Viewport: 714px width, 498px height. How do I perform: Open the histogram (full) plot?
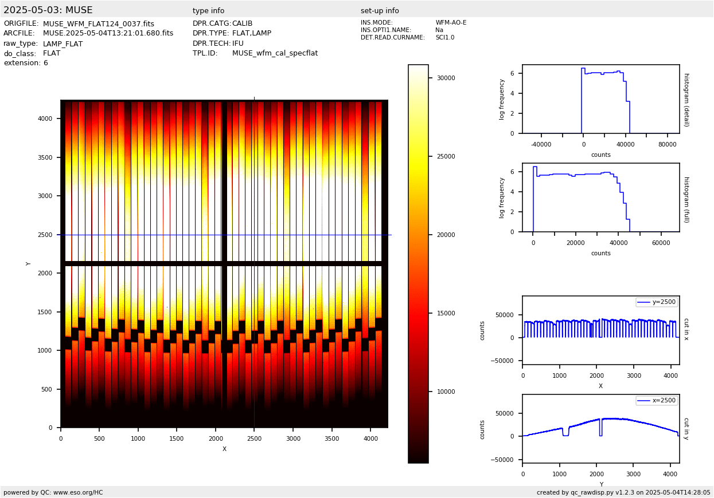click(600, 197)
